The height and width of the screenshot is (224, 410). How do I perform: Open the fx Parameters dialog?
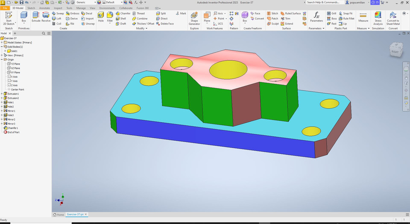pyautogui.click(x=316, y=17)
